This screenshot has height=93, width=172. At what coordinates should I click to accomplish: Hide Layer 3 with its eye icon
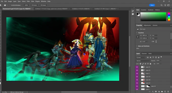pos(137,73)
